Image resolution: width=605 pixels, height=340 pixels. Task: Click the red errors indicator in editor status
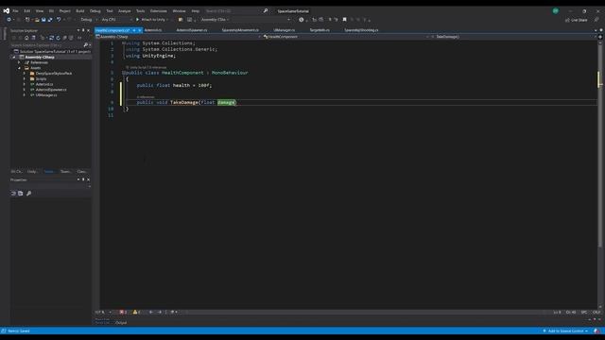click(123, 312)
